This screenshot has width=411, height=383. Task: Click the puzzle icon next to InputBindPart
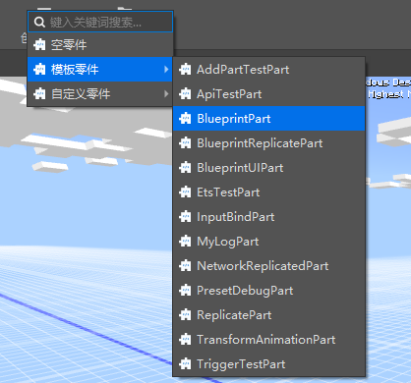185,217
